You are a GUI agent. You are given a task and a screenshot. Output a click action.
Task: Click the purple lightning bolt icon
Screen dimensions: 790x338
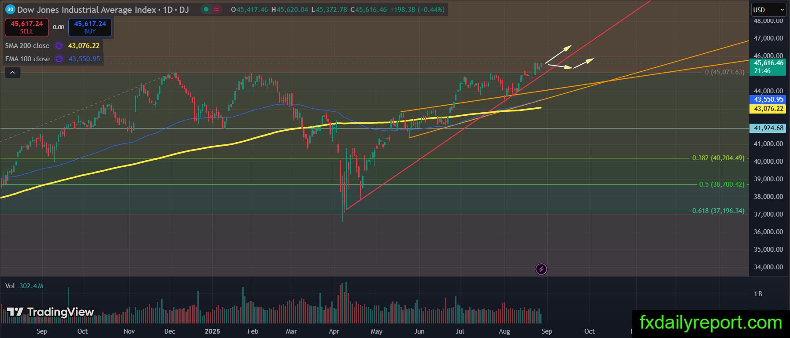(x=541, y=269)
